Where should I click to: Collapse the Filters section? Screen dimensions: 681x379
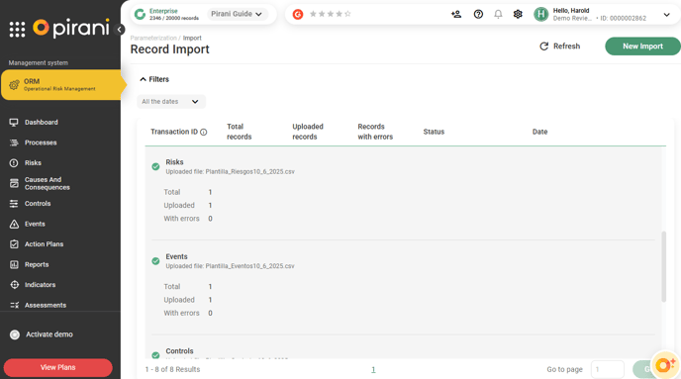coord(154,79)
